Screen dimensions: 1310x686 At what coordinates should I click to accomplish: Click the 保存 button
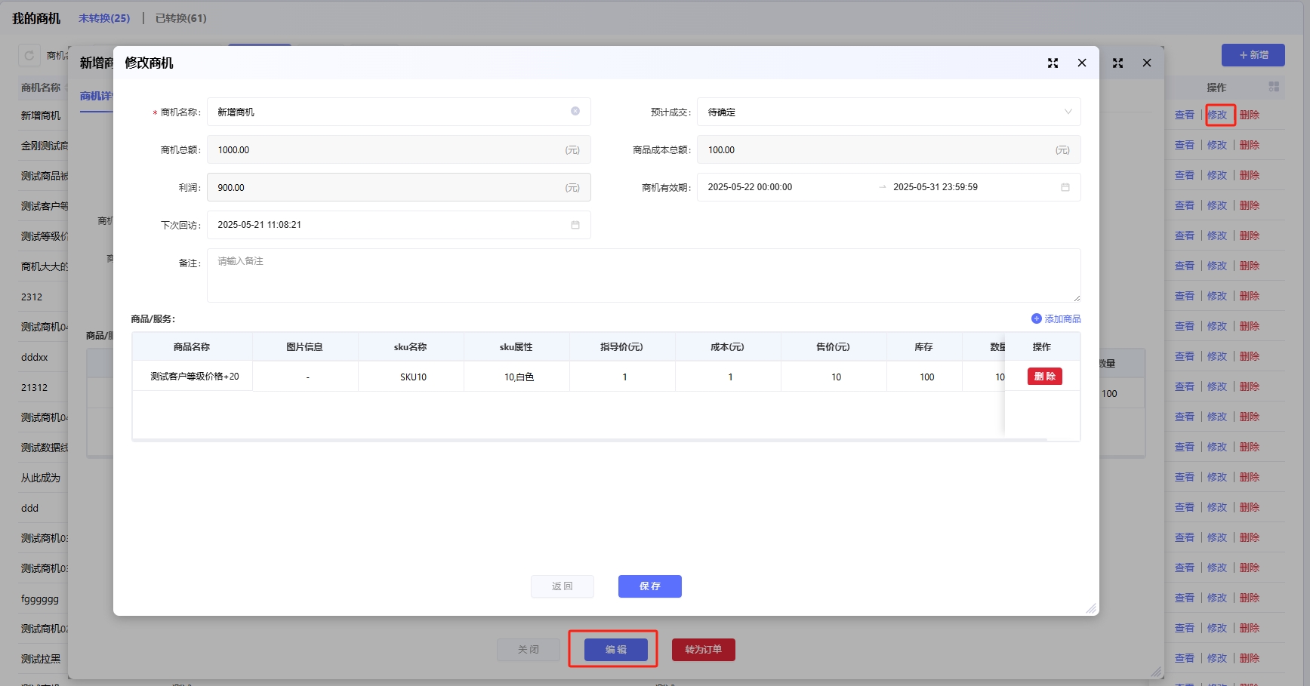click(649, 586)
